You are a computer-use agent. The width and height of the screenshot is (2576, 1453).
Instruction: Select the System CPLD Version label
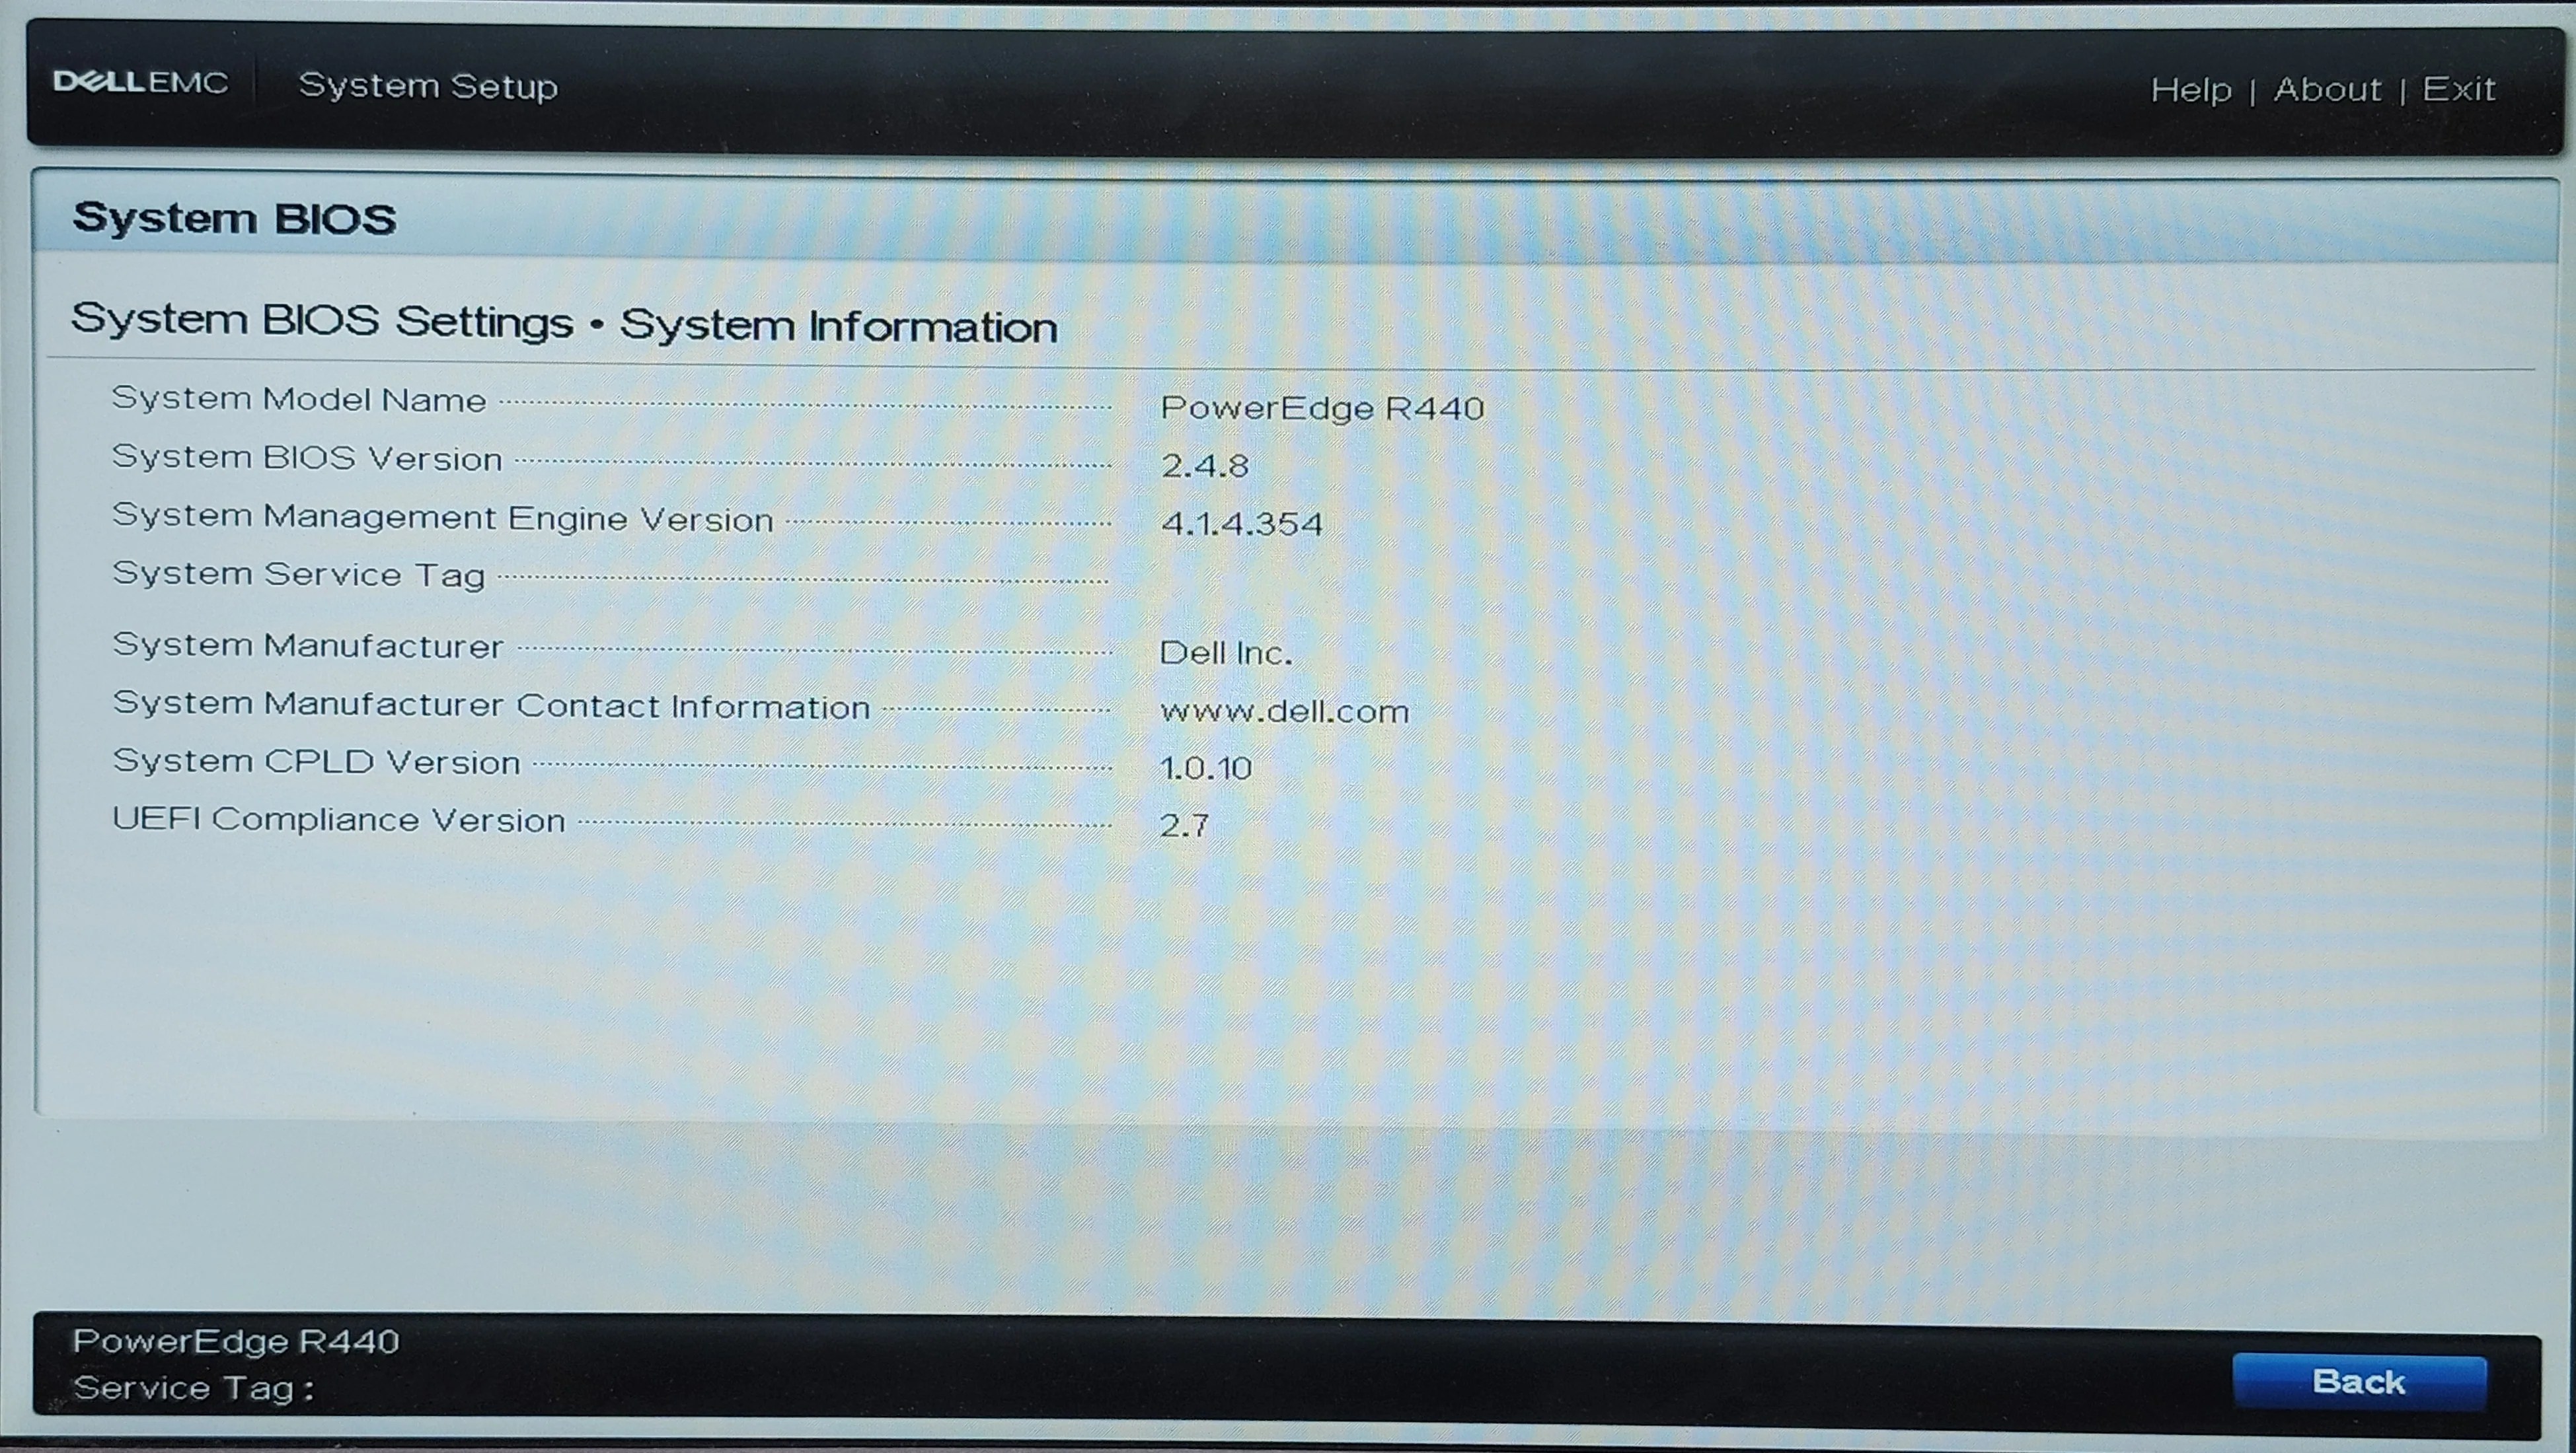tap(316, 762)
